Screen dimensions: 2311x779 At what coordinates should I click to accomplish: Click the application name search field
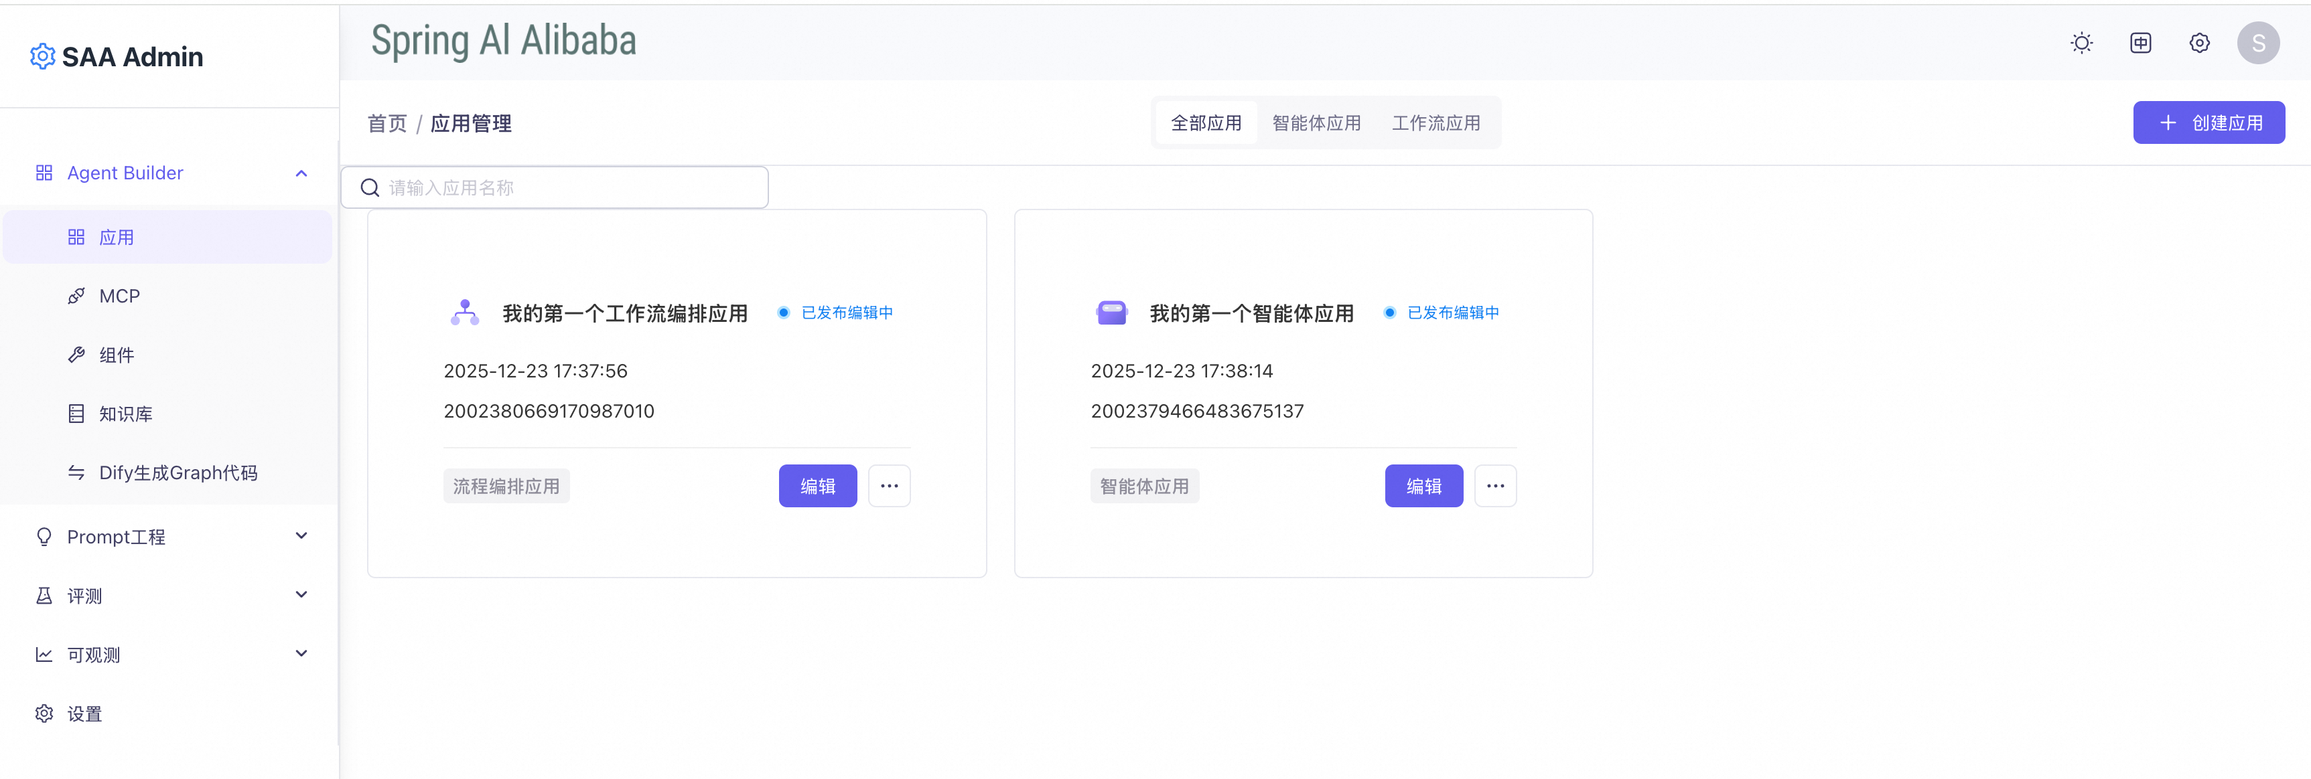[555, 187]
